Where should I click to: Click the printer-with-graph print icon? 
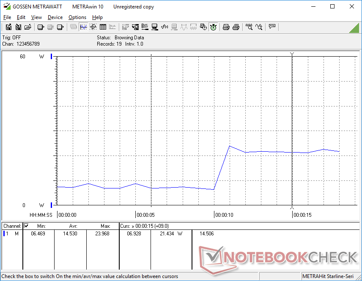click(226, 27)
